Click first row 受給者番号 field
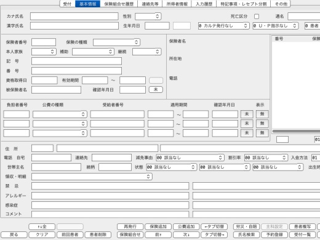 coord(118,114)
